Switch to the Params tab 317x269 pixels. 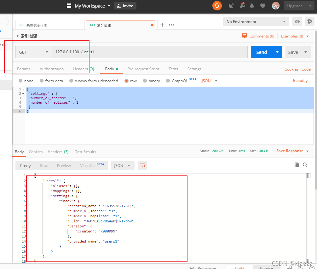pyautogui.click(x=24, y=69)
